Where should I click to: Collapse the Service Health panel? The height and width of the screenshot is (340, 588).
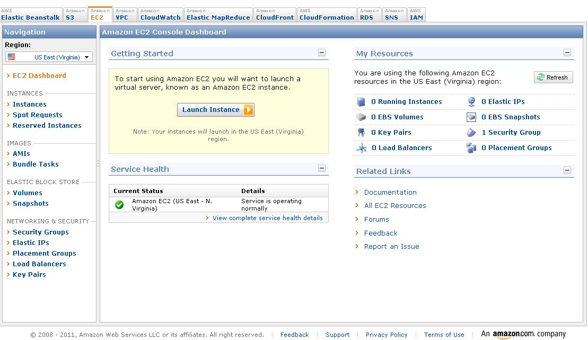click(x=322, y=168)
